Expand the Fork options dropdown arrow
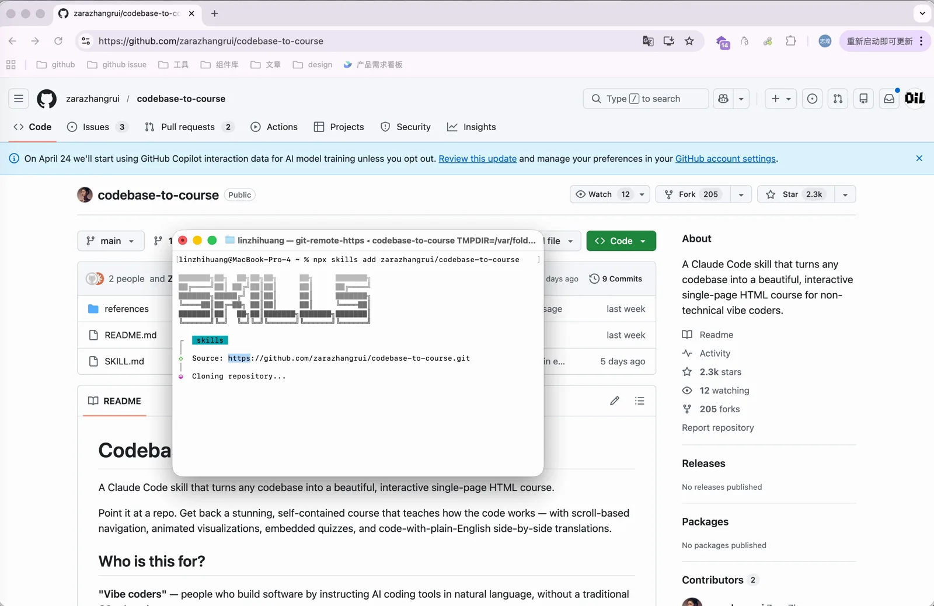Image resolution: width=934 pixels, height=606 pixels. 741,194
